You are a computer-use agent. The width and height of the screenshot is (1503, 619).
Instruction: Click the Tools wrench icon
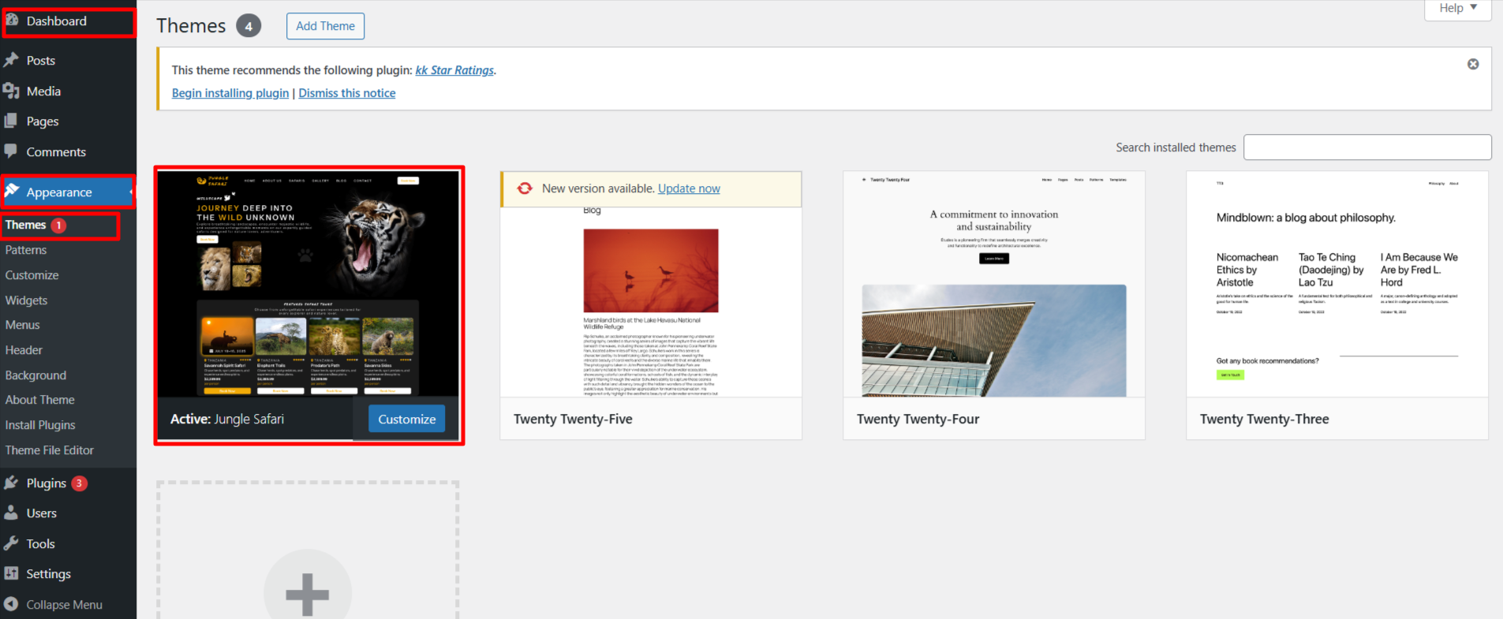[11, 543]
